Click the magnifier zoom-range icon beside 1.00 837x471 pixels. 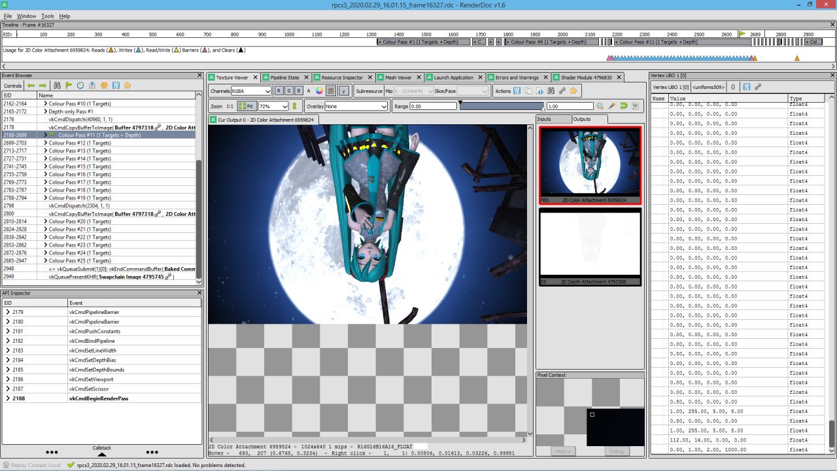point(600,106)
